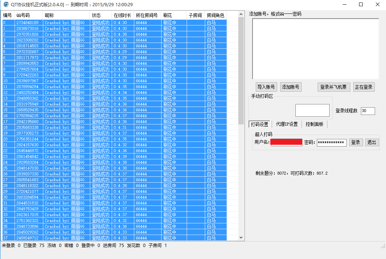Viewport: 386px width, 259px height.
Task: Click the 密码 password field
Action: tap(331, 142)
